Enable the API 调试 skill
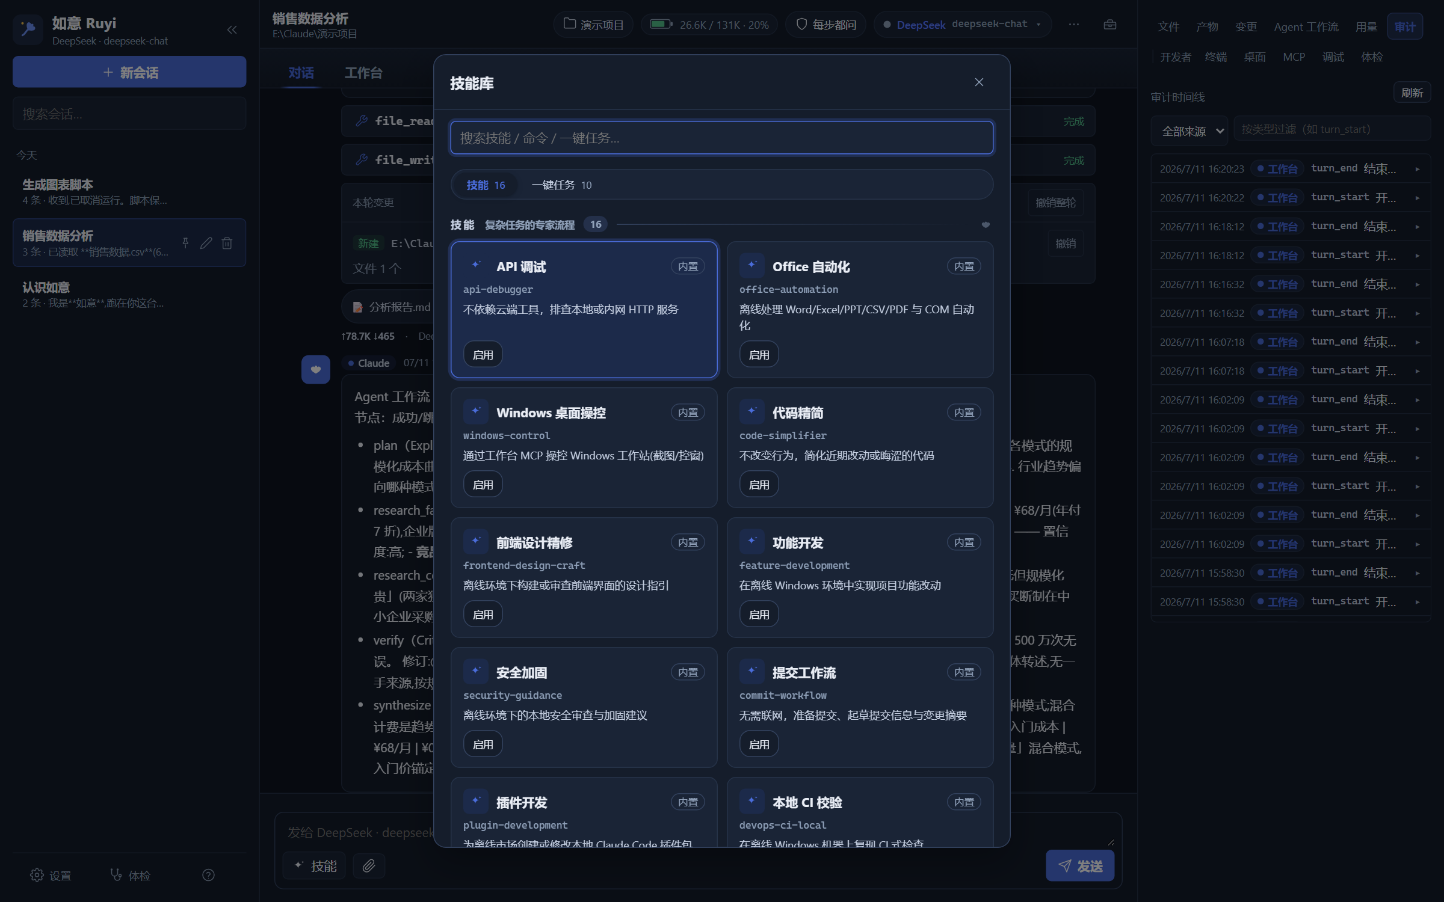This screenshot has width=1444, height=902. [x=483, y=354]
